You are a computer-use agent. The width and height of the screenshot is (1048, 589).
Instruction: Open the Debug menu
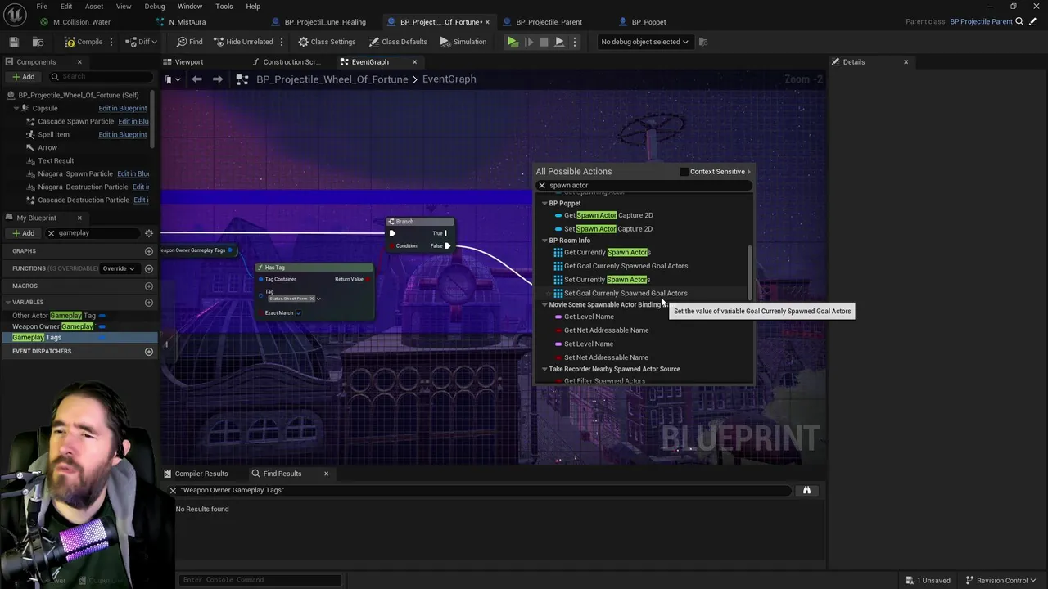coord(155,7)
